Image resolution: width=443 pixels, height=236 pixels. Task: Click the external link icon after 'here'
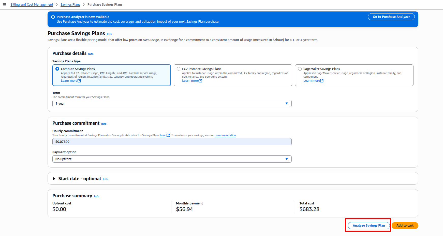coord(168,135)
